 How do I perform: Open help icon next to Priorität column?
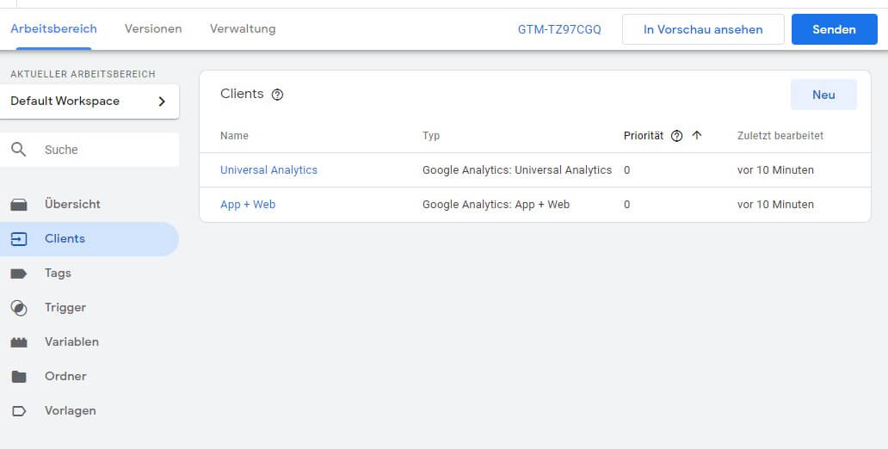[x=677, y=136]
